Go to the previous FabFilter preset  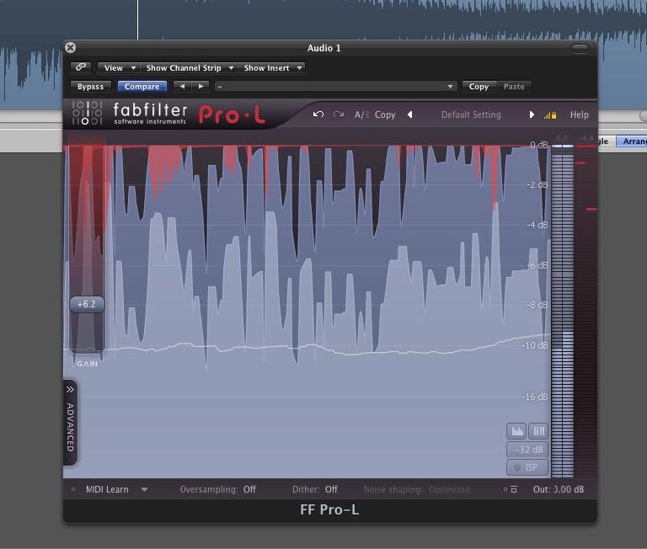pyautogui.click(x=409, y=115)
